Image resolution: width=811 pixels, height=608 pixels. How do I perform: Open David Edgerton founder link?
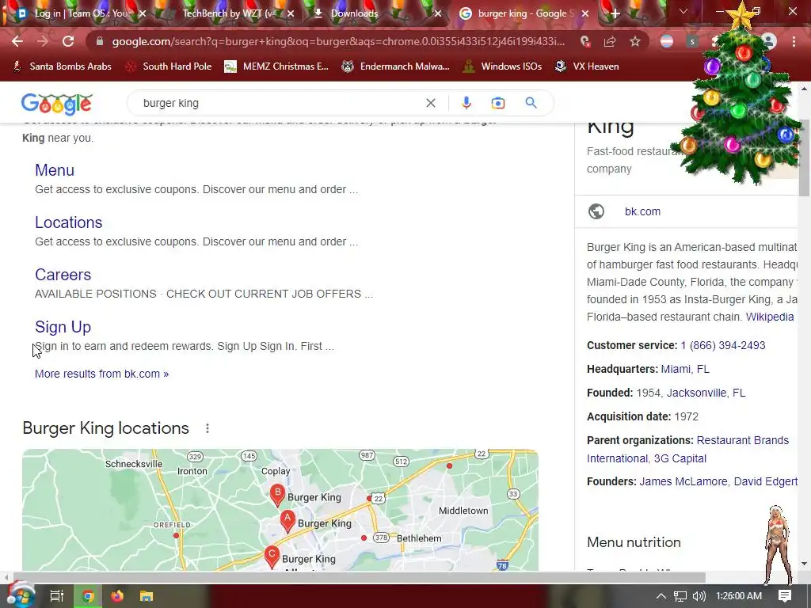(766, 482)
